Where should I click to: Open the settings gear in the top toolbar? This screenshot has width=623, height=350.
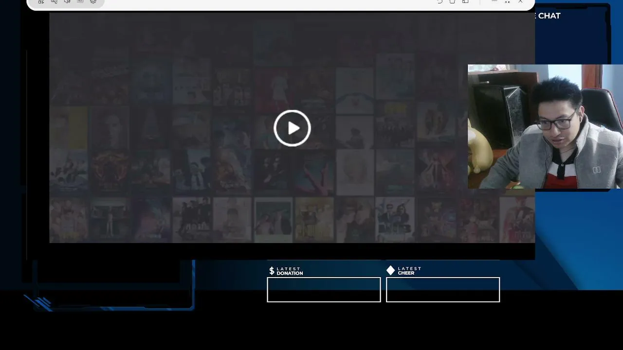pos(93,2)
